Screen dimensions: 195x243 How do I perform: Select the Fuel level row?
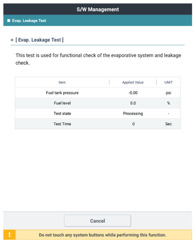[97, 103]
